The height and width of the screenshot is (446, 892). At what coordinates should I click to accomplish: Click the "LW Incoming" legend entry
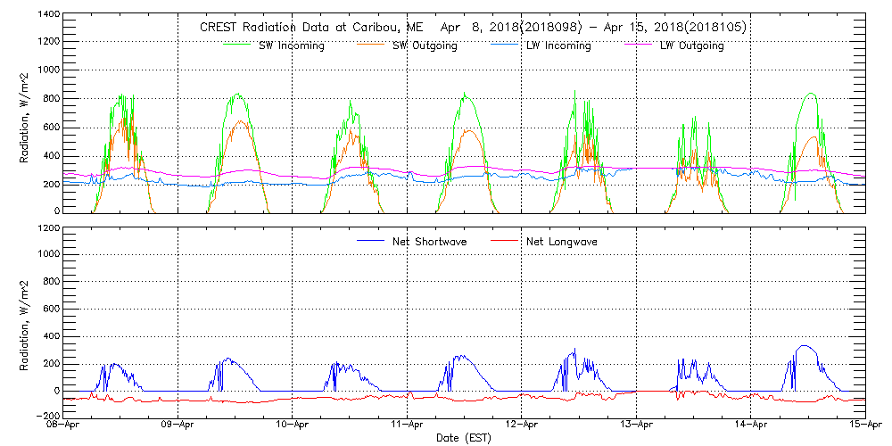tap(557, 46)
